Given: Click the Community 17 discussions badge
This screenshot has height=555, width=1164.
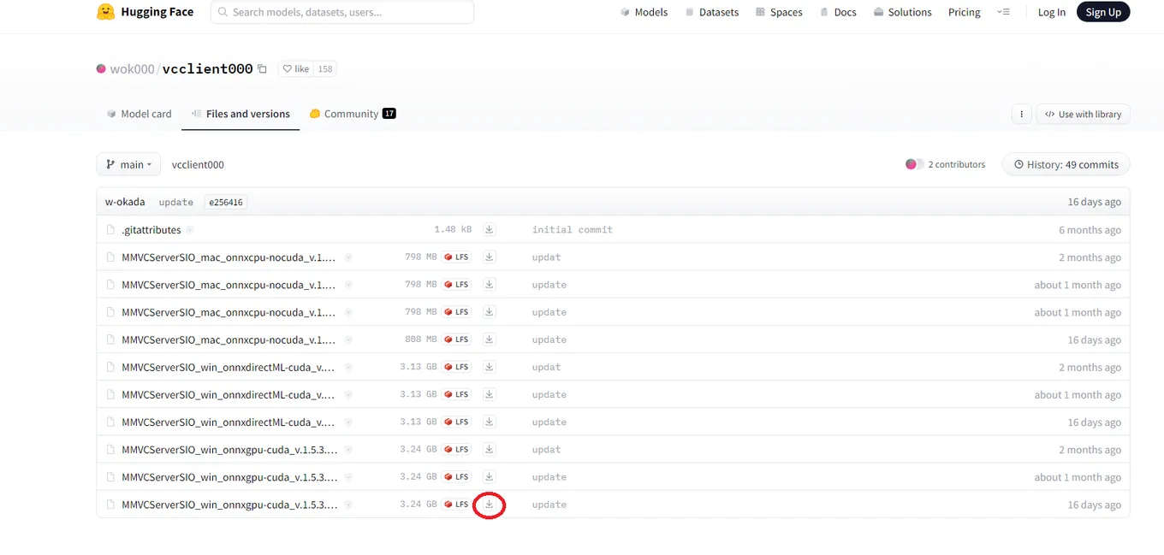Looking at the screenshot, I should [389, 114].
